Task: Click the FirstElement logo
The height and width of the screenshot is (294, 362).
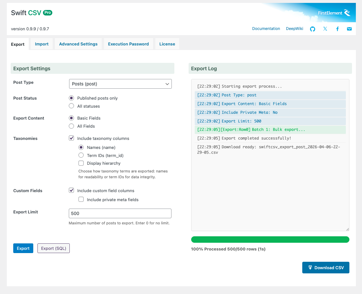Action: point(334,13)
